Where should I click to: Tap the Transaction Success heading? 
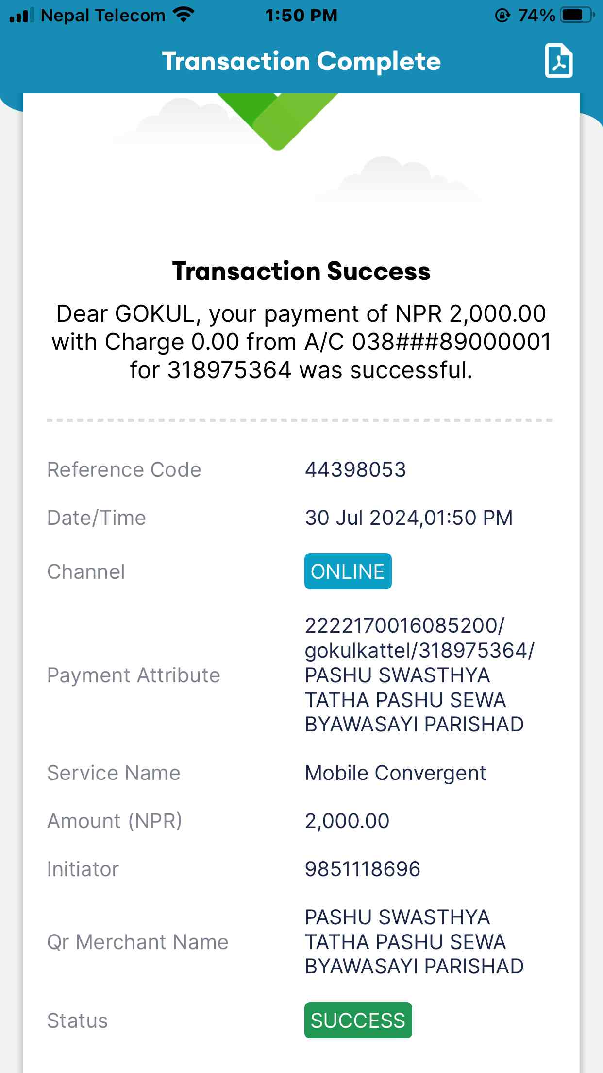(x=301, y=271)
